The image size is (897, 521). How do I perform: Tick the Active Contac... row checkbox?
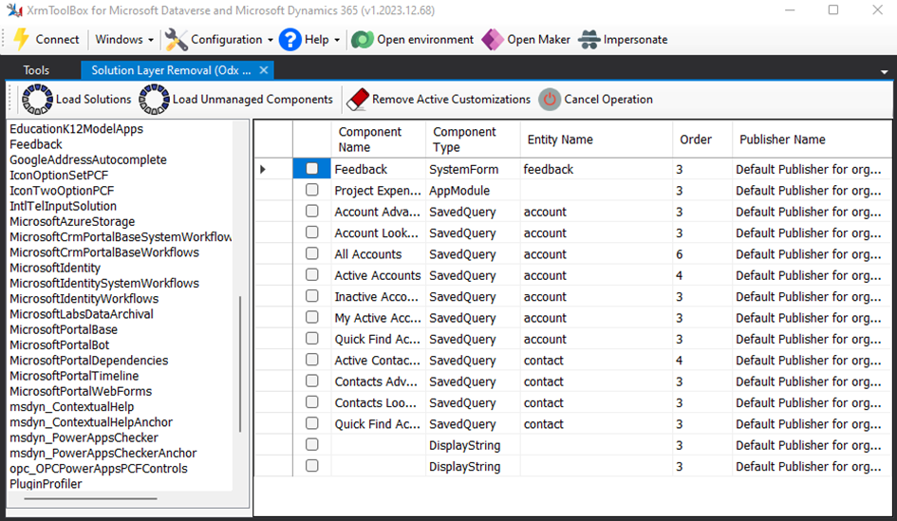click(311, 360)
